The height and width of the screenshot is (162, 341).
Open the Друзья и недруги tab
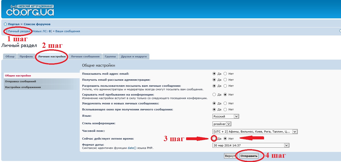134,57
